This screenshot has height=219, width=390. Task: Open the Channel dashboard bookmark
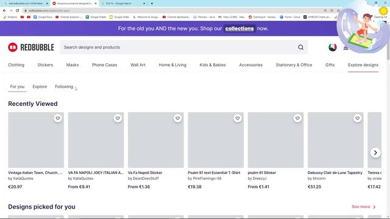[176, 17]
